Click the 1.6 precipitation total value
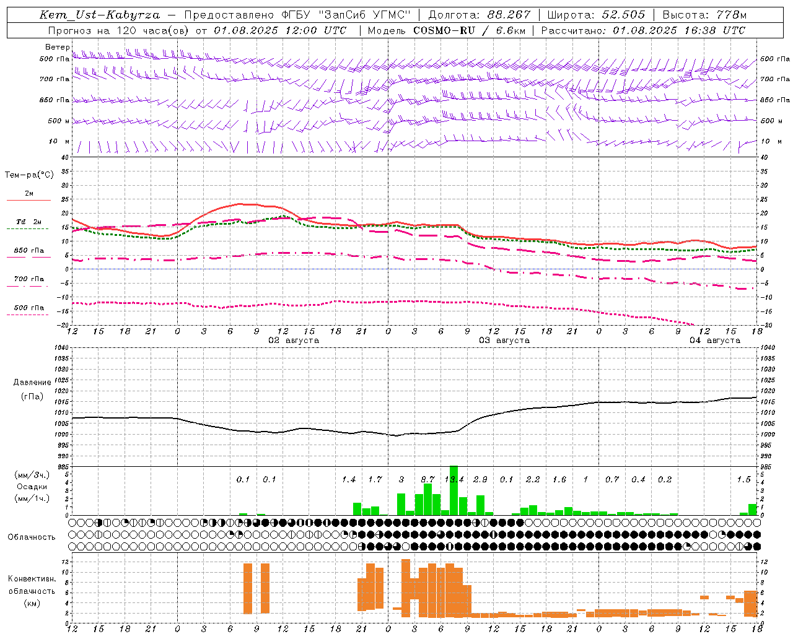 coord(559,480)
